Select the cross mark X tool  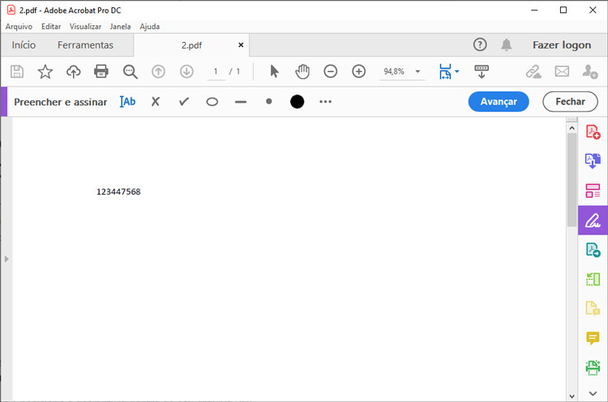156,102
